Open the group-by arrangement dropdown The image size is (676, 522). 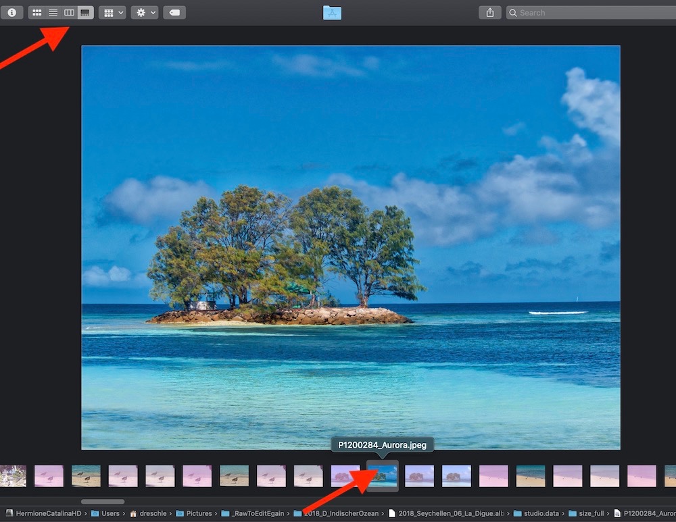pyautogui.click(x=112, y=12)
